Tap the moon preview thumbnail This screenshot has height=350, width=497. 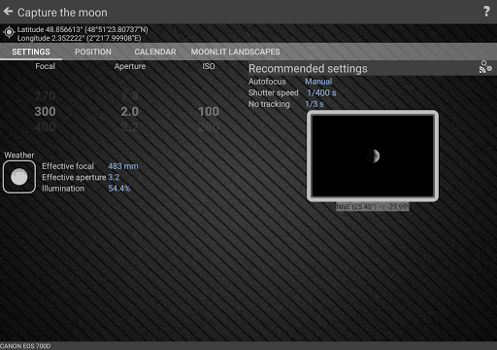tap(373, 156)
